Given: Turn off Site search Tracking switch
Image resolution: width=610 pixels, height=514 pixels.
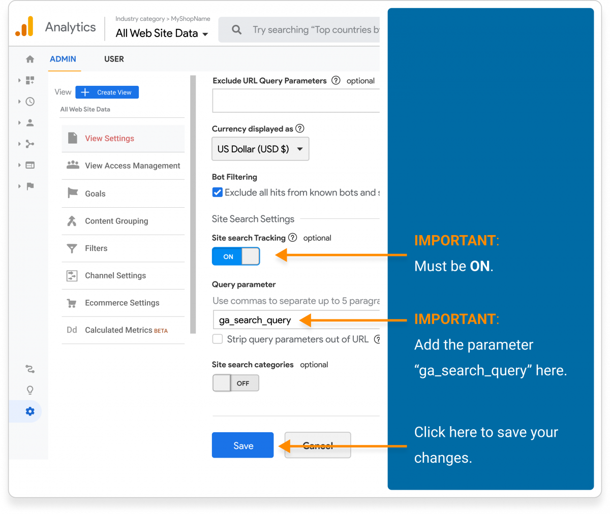Looking at the screenshot, I should [235, 256].
